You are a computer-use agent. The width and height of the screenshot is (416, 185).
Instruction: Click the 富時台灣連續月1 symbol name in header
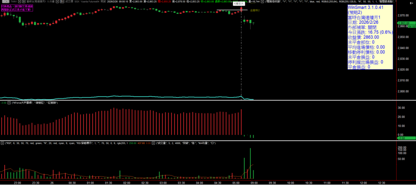point(37,2)
